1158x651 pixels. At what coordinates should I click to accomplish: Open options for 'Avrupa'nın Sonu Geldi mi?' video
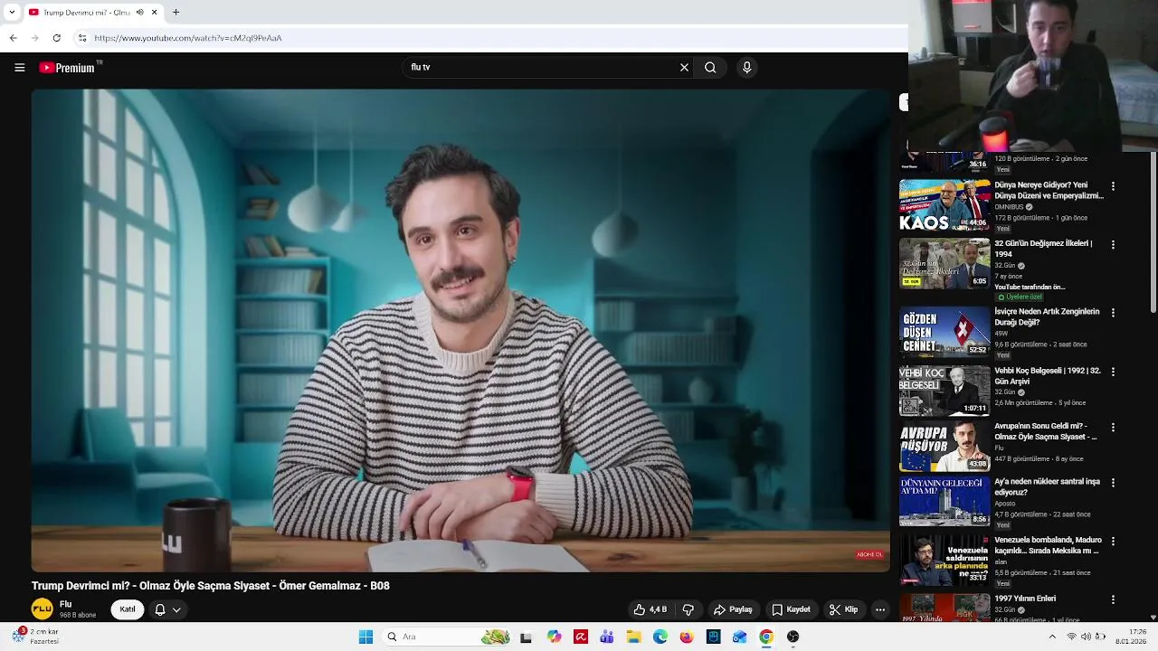coord(1113,427)
